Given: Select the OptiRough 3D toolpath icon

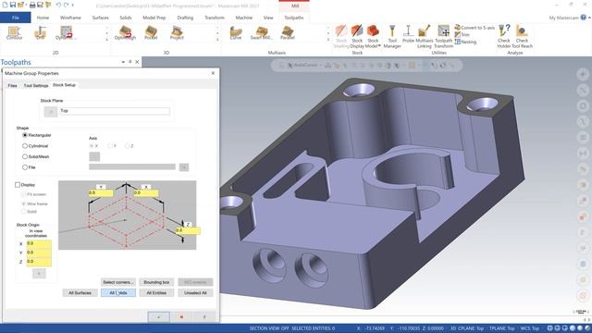Looking at the screenshot, I should [125, 33].
